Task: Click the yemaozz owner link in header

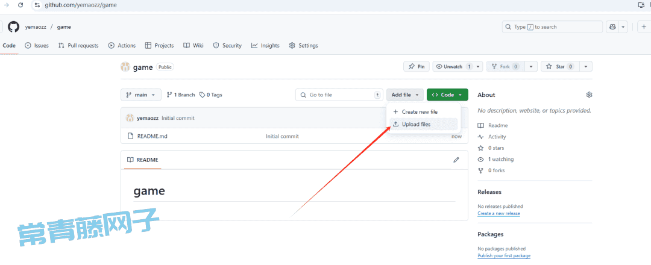Action: (x=36, y=27)
